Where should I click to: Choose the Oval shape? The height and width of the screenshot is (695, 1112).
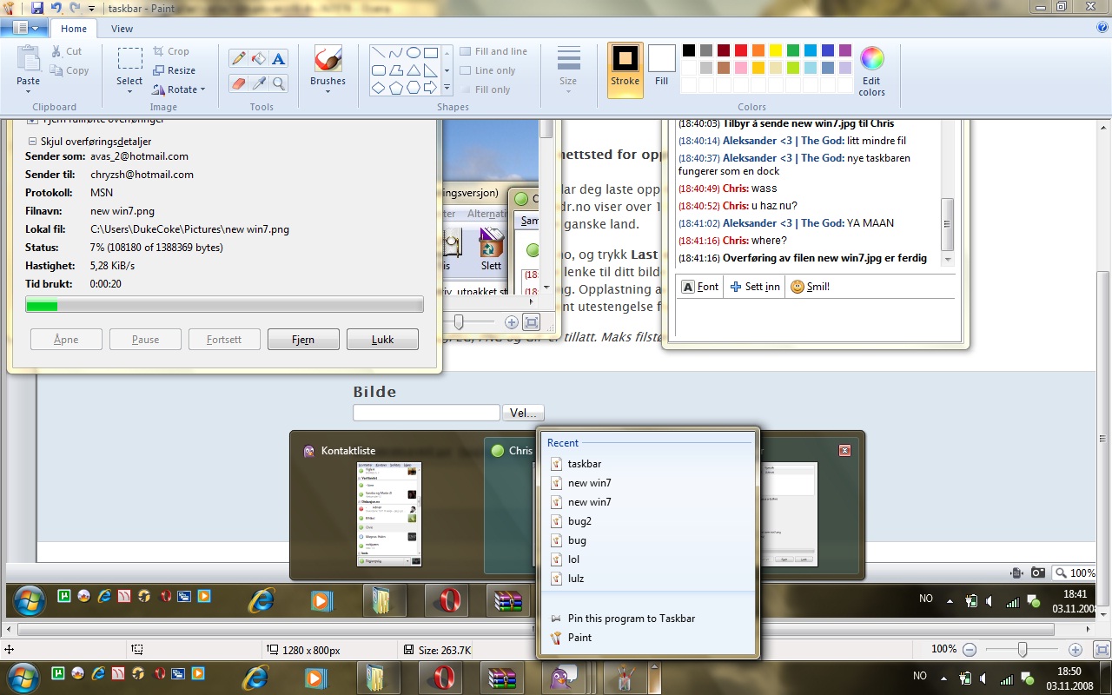click(414, 52)
